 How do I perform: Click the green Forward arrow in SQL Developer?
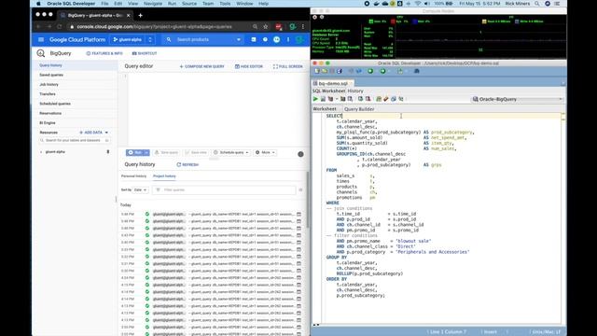click(382, 71)
